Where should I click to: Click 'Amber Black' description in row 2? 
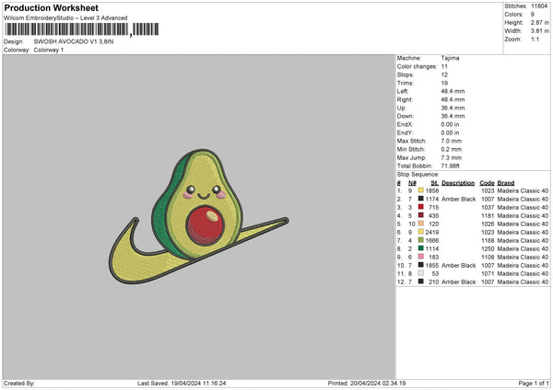coord(458,200)
